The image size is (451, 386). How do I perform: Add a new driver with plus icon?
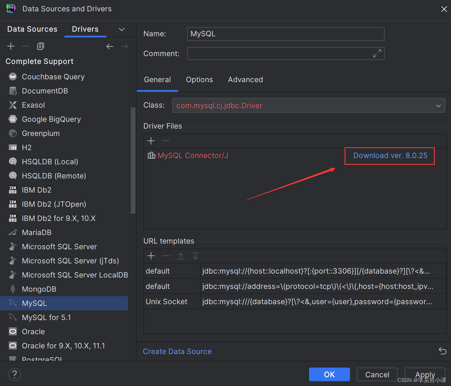tap(11, 46)
